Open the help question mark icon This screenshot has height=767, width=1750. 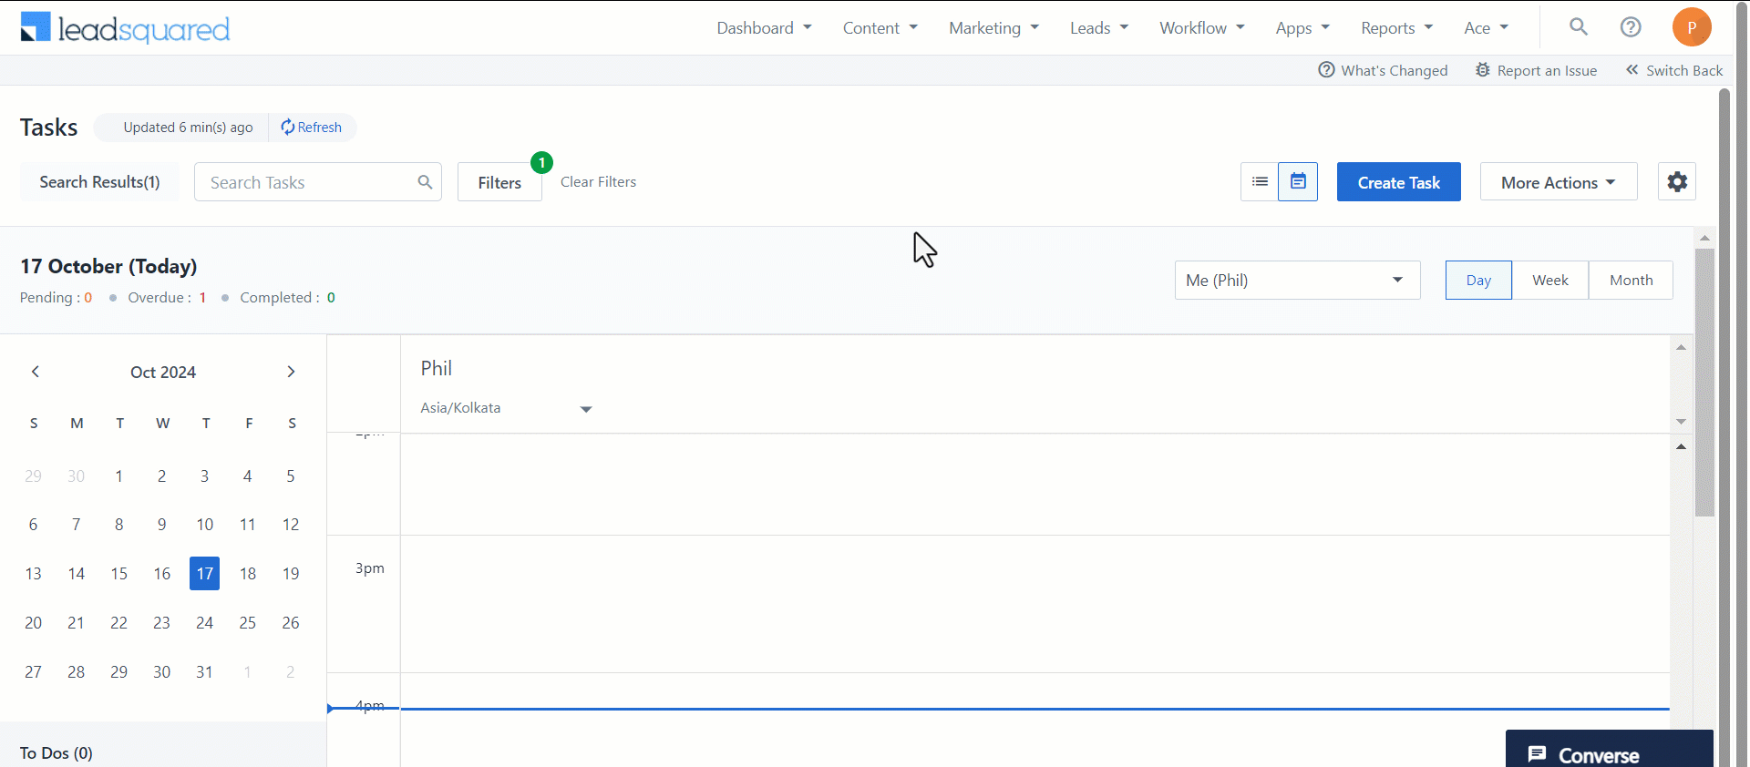(1631, 27)
